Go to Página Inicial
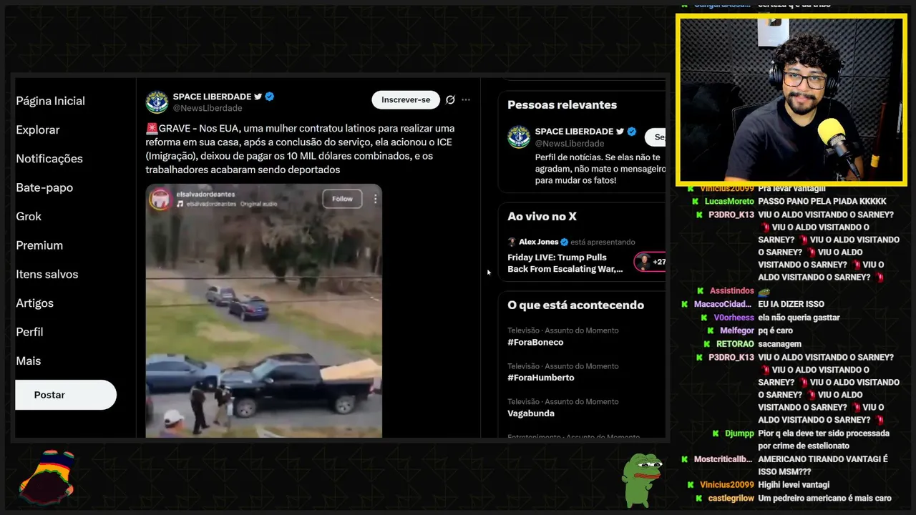Viewport: 916px width, 515px height. point(50,101)
